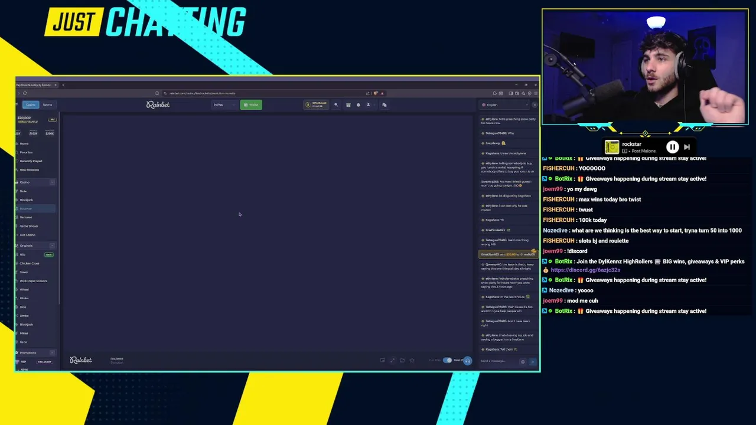Open Mines in Originals

(x=24, y=333)
